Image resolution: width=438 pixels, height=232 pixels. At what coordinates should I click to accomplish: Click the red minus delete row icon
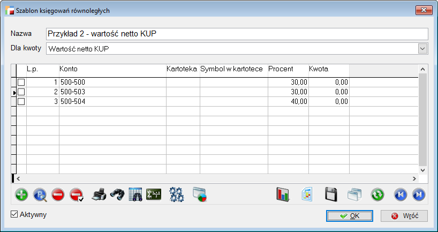coord(58,194)
